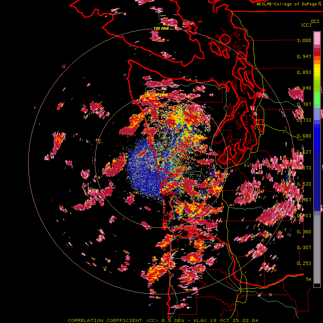Pick the gray color bar segment
323x323 pixels.
pyautogui.click(x=317, y=249)
